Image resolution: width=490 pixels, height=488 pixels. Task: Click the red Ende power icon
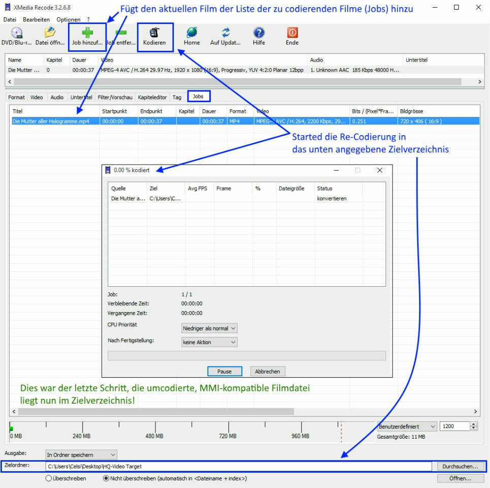[x=292, y=33]
